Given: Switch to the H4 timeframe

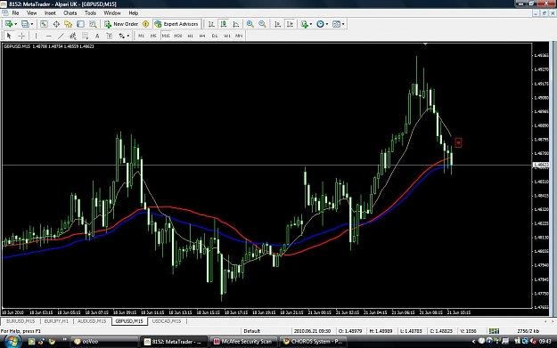Looking at the screenshot, I should tap(202, 36).
